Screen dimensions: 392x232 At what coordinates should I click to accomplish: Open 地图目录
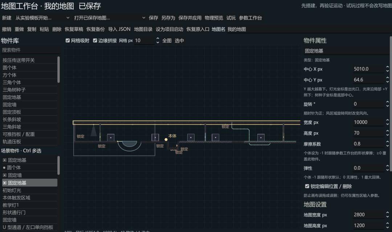click(143, 29)
